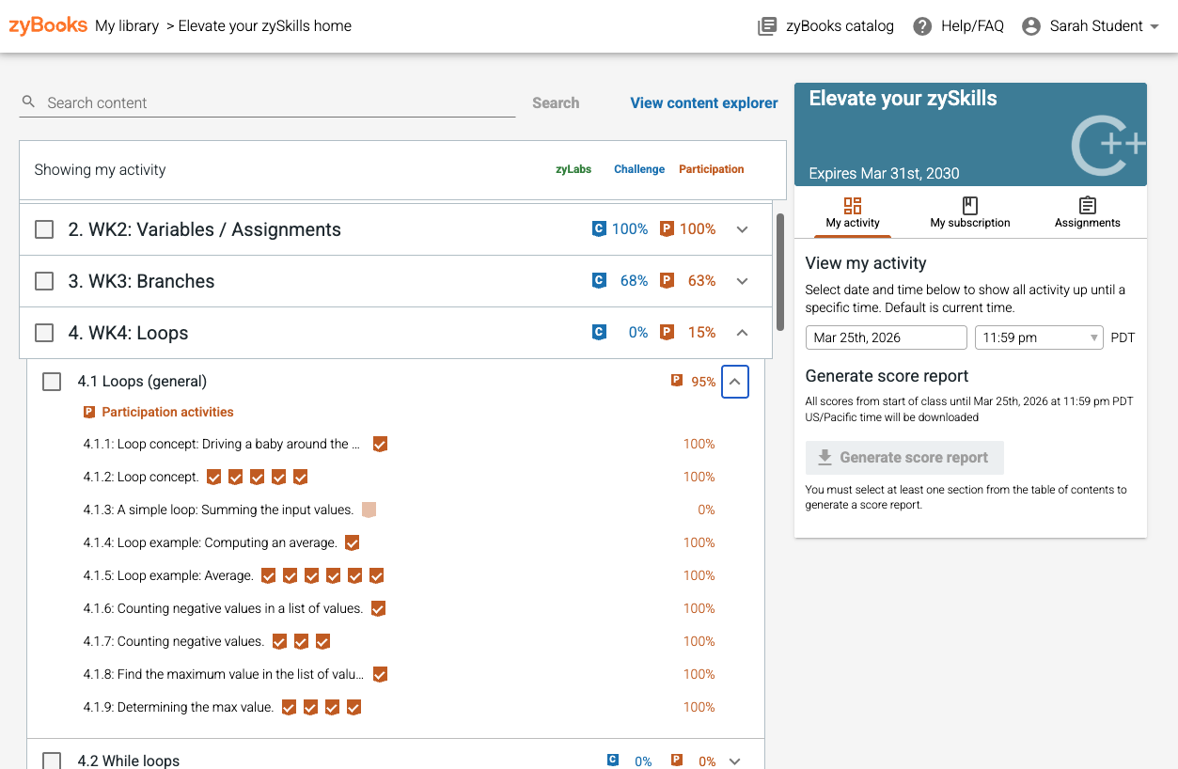Click the Mar 25th, 2026 date field
This screenshot has height=769, width=1178.
point(887,337)
